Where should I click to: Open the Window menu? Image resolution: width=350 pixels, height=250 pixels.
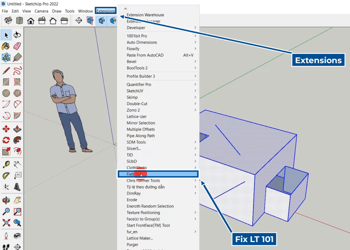(85, 11)
